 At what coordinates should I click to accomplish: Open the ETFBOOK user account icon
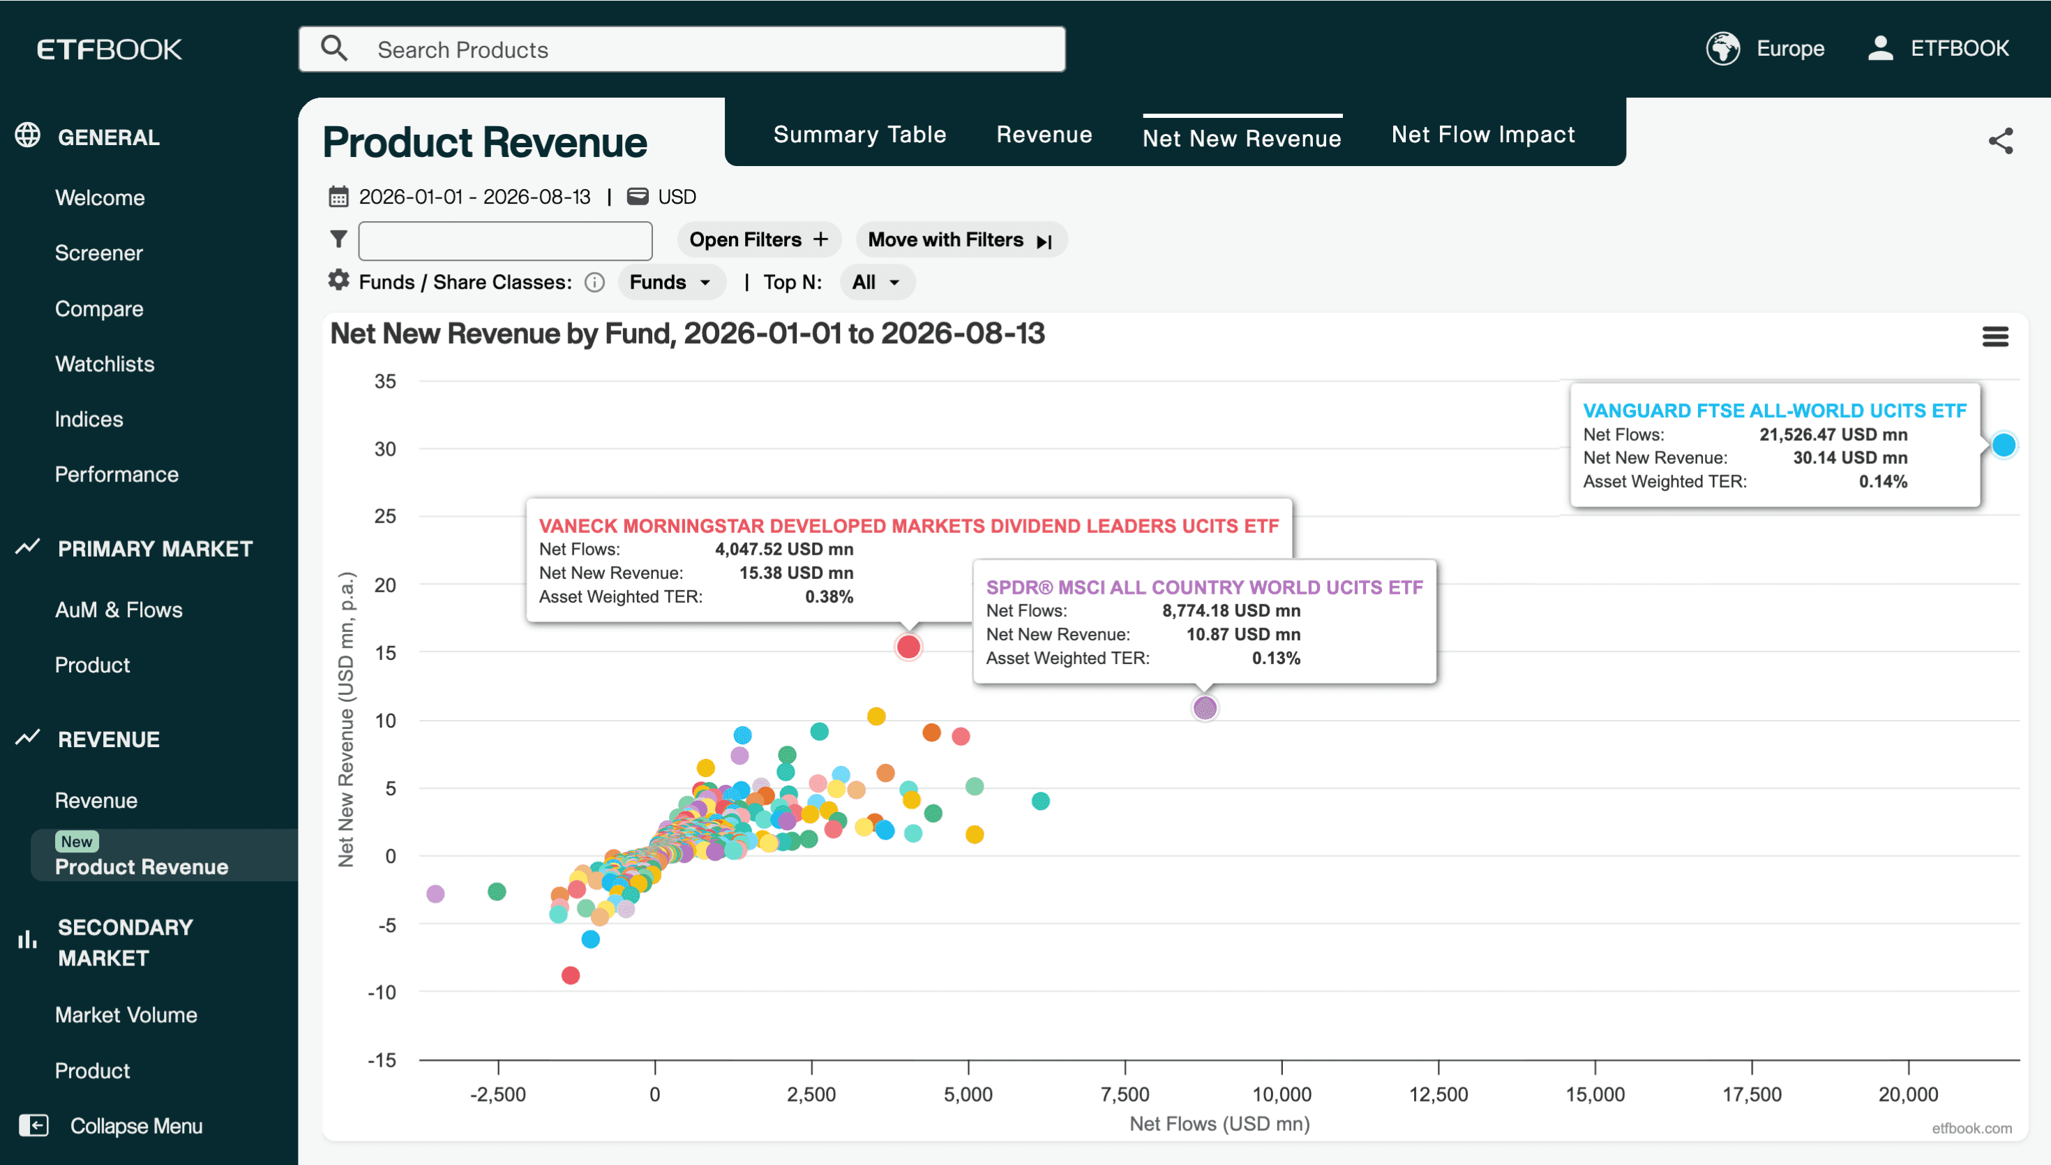[1880, 48]
